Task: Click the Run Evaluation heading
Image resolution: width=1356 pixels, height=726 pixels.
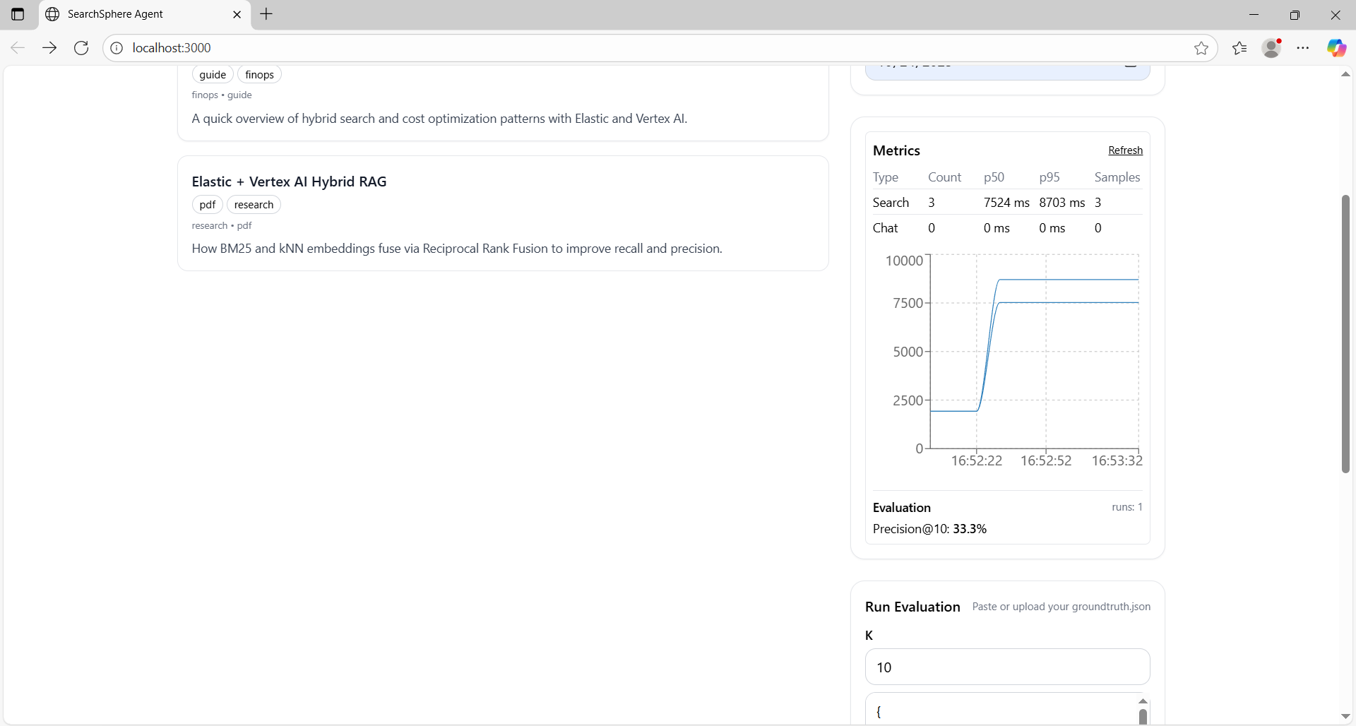Action: tap(912, 607)
